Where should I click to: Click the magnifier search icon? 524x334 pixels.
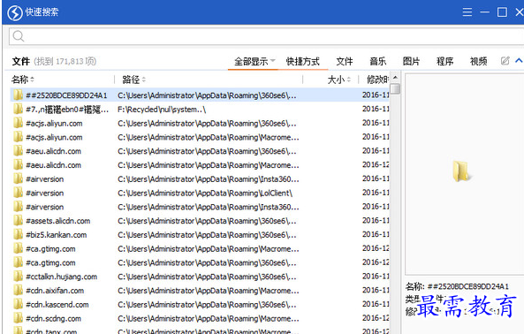(19, 36)
